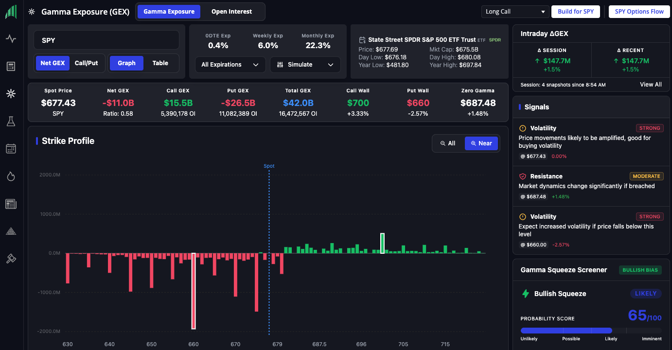Toggle to Call/Put view

click(x=86, y=63)
